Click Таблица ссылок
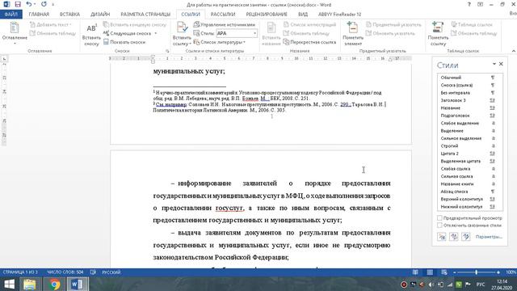 coord(472,25)
